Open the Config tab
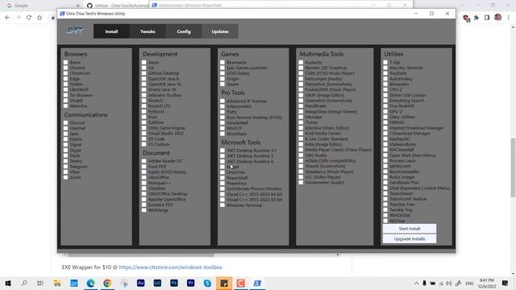This screenshot has width=516, height=290. 184,31
